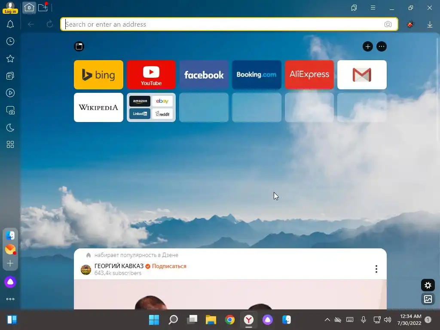The height and width of the screenshot is (330, 440).
Task: Open Chrome from taskbar
Action: (x=230, y=320)
